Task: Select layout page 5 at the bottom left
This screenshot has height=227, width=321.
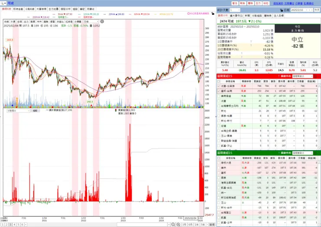Action: (x=18, y=225)
